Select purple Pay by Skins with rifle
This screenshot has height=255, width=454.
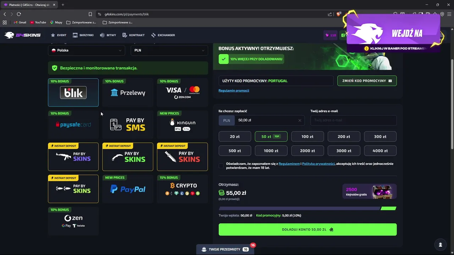click(73, 157)
